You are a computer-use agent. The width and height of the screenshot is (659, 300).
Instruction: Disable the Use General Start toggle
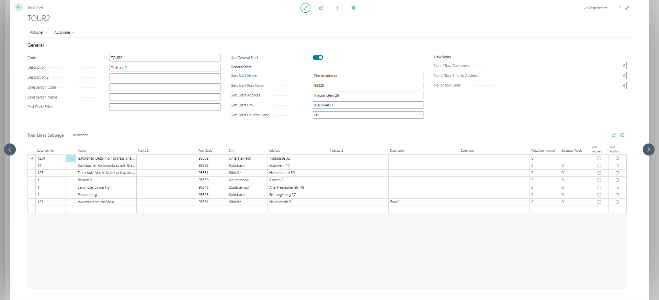318,58
